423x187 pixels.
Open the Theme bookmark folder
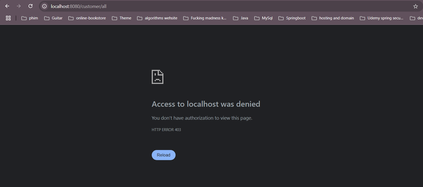point(122,18)
